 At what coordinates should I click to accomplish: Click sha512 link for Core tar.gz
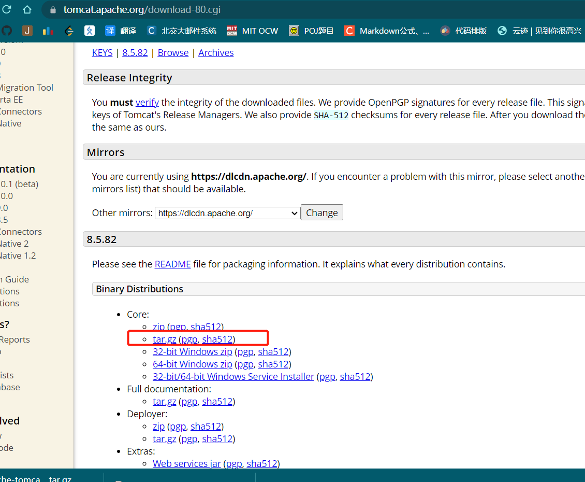click(217, 339)
